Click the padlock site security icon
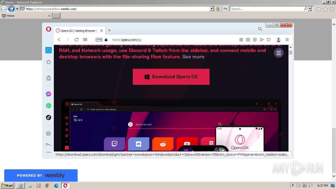The height and width of the screenshot is (189, 336). coord(106,40)
